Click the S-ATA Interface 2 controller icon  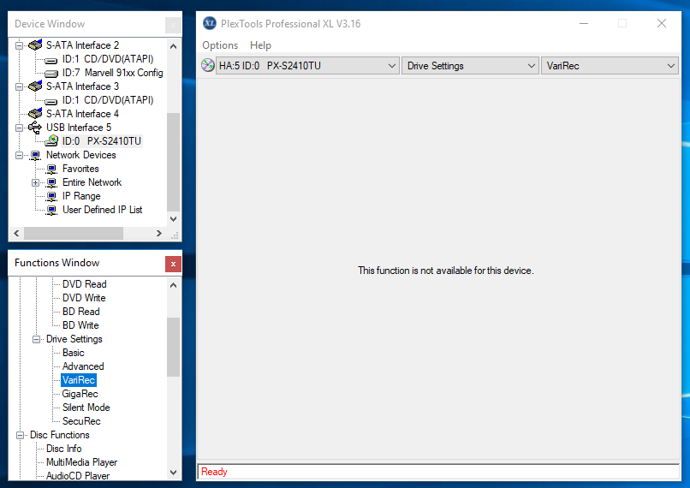click(35, 45)
